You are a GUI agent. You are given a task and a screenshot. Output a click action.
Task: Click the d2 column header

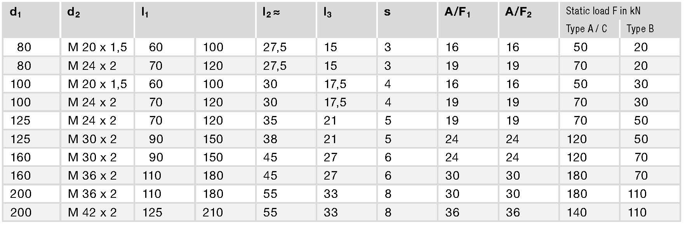(73, 13)
